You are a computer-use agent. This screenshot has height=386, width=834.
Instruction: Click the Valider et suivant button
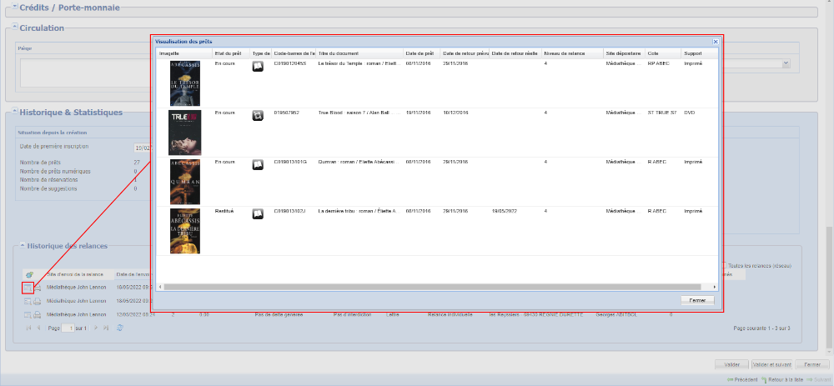pyautogui.click(x=771, y=364)
